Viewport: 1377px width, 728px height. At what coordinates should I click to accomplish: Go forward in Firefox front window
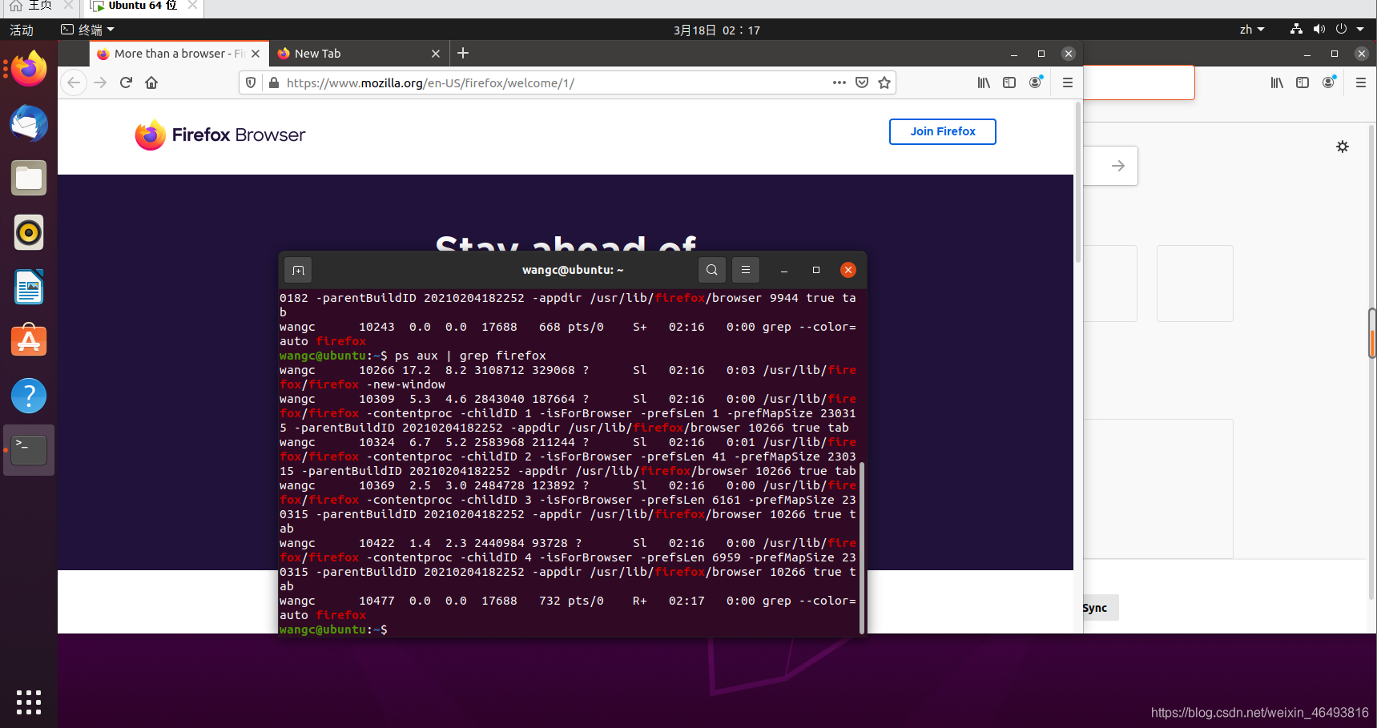[100, 82]
